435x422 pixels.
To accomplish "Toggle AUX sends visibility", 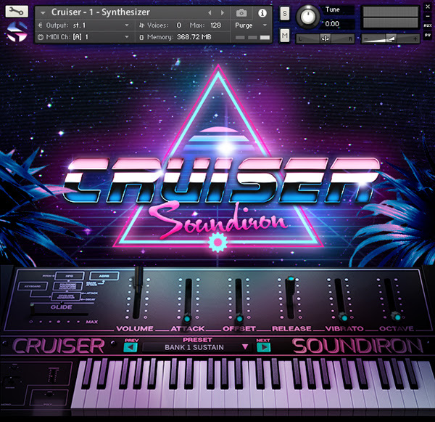I will coord(427,26).
